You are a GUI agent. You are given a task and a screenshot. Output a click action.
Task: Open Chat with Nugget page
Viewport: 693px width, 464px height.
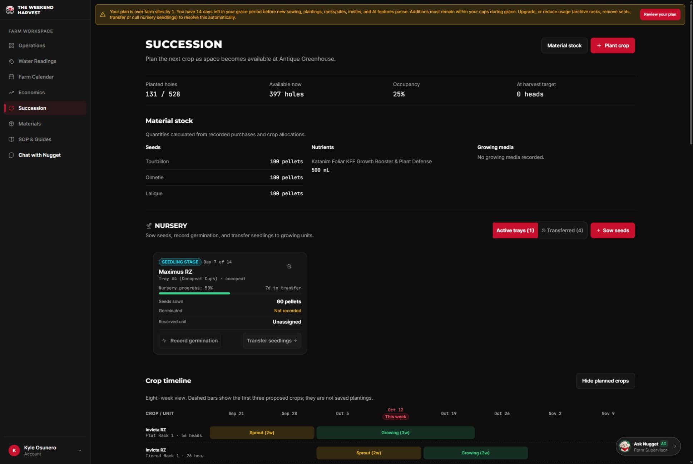coord(45,155)
